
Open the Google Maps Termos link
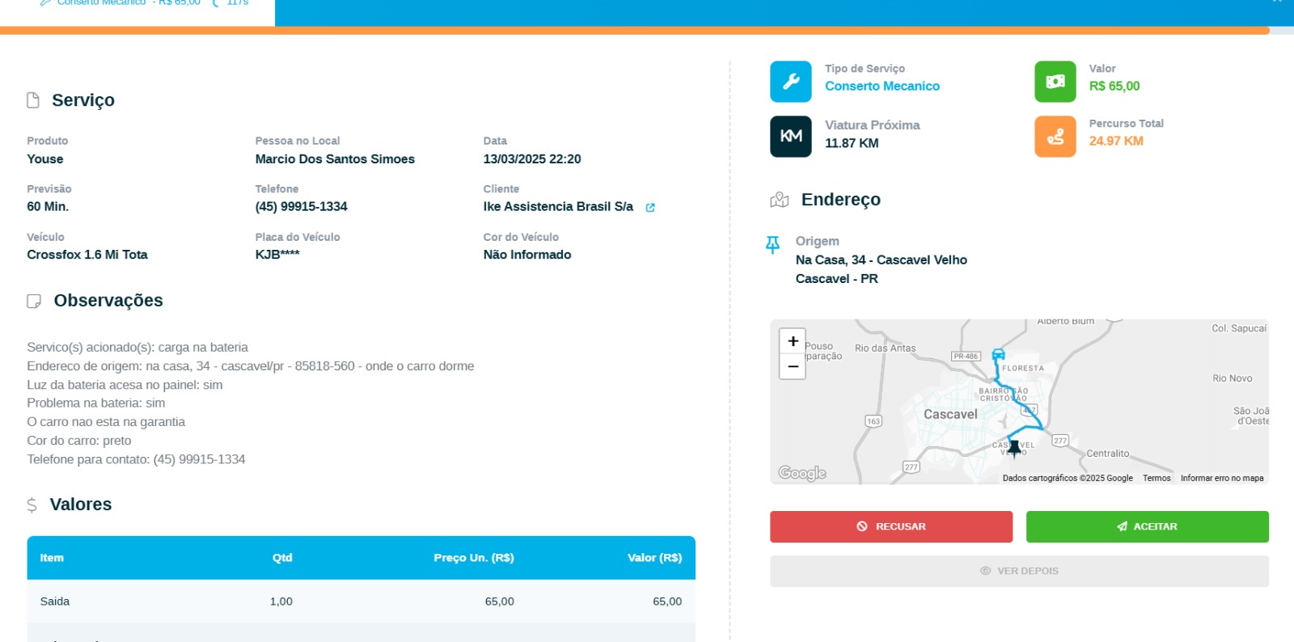click(x=1157, y=478)
